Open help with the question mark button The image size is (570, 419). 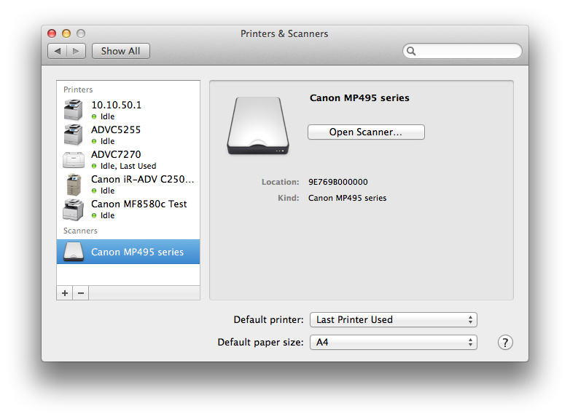point(505,342)
